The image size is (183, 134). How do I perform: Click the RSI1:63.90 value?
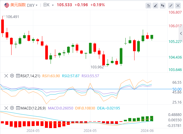(x=51, y=76)
